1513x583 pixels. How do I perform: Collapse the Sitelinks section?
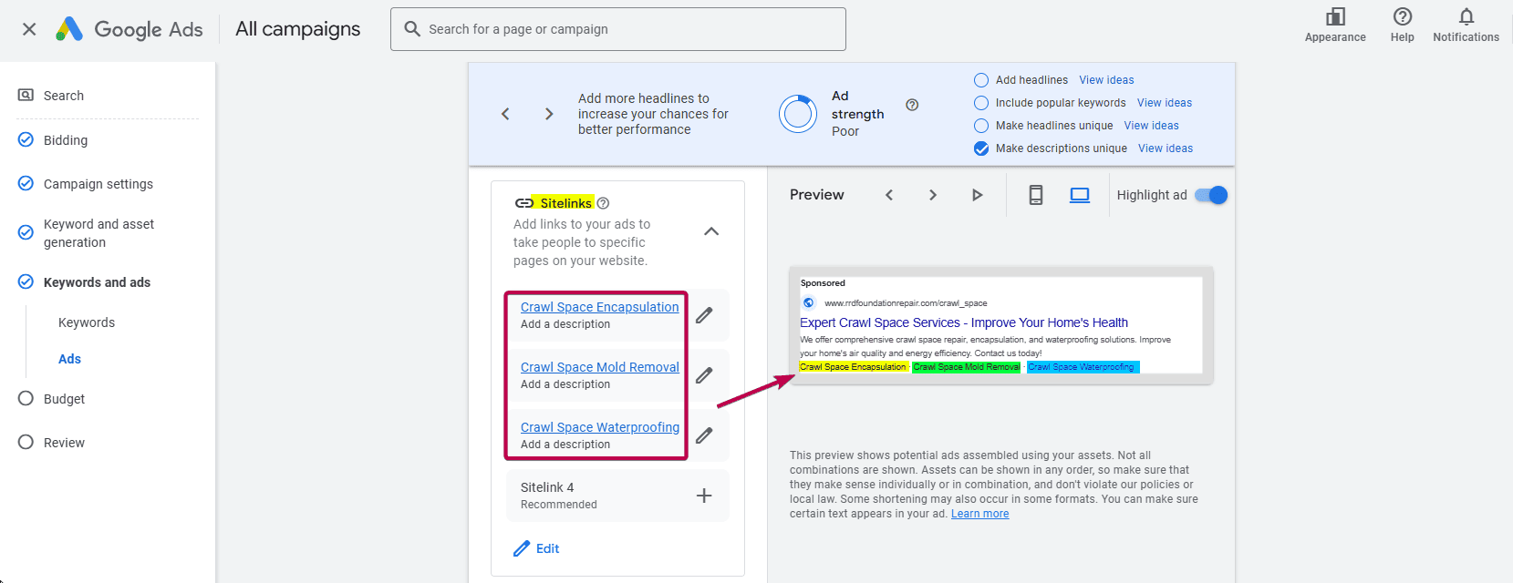(711, 231)
